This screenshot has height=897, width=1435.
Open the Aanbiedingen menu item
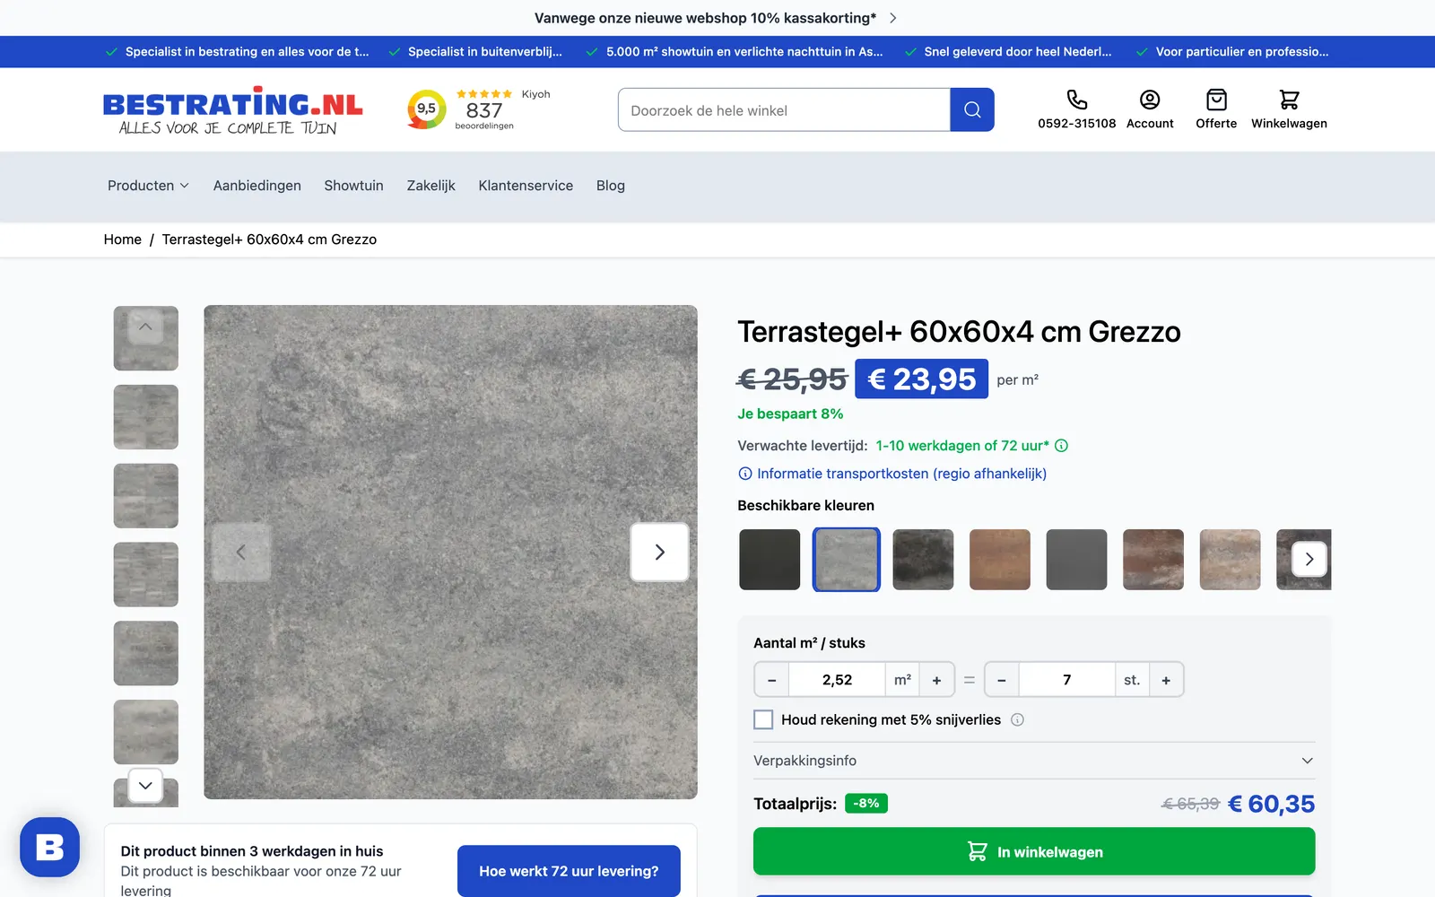257,186
